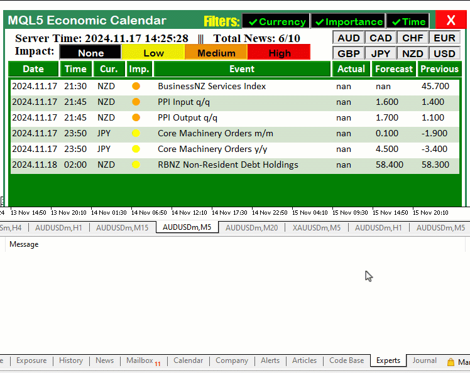Click the Total News: 6/10 label
470x373 pixels.
tap(256, 38)
